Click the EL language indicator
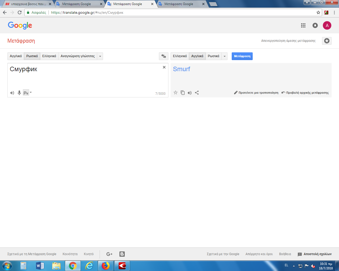This screenshot has height=271, width=339. coord(286,265)
